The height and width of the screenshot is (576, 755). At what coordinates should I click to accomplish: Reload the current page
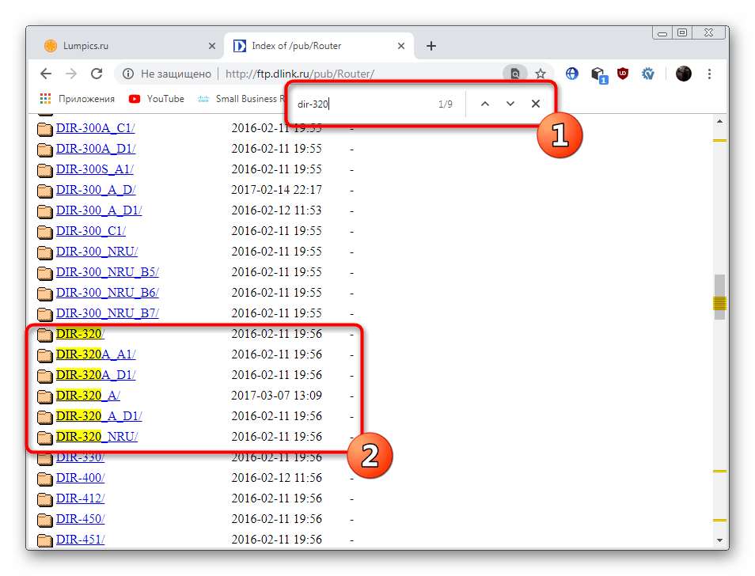[97, 74]
